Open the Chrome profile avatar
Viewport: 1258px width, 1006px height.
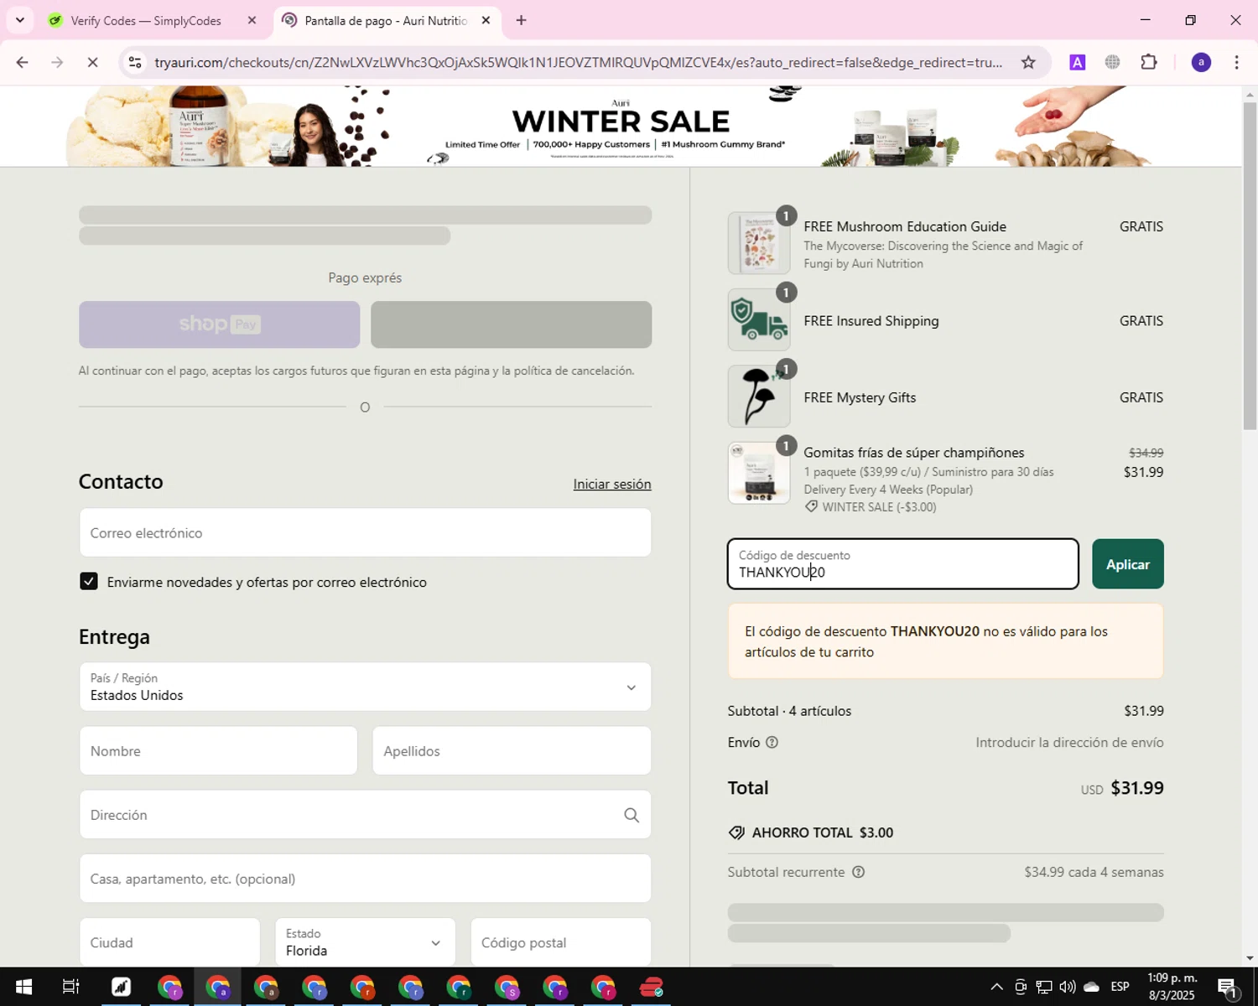[1201, 62]
